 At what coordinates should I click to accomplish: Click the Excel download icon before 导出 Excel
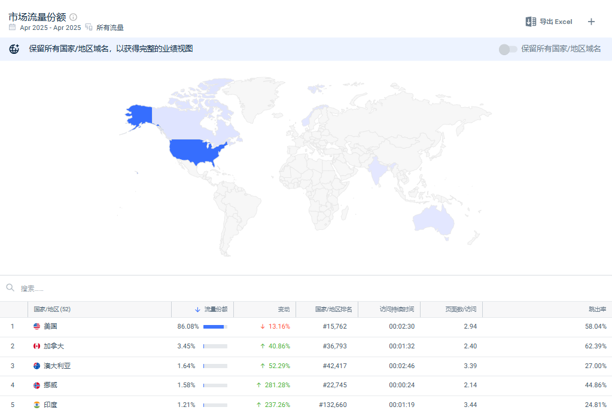(x=530, y=22)
